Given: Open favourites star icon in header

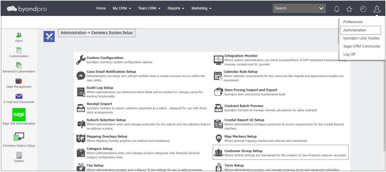Looking at the screenshot, I should click(349, 9).
